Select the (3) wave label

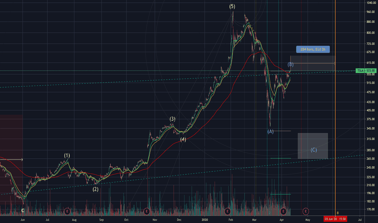pyautogui.click(x=172, y=119)
